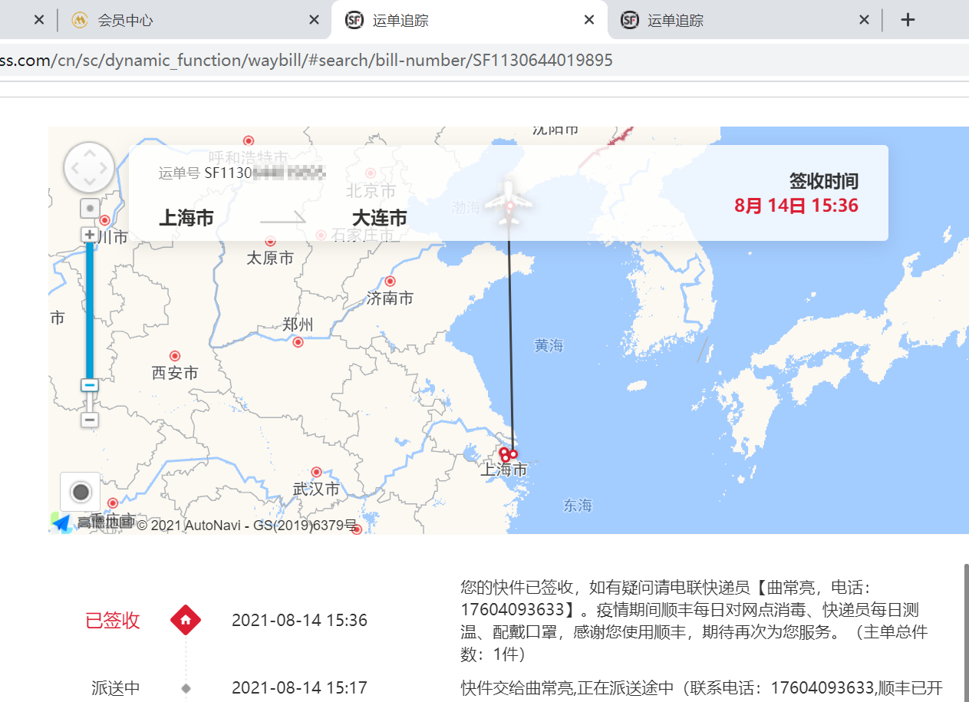Click the 派送中 status label

point(115,688)
